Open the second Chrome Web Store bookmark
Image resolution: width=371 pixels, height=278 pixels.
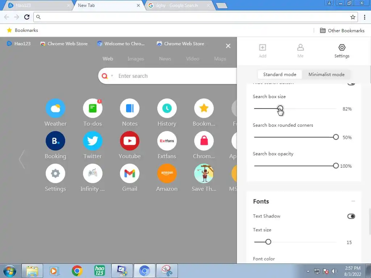coord(180,43)
